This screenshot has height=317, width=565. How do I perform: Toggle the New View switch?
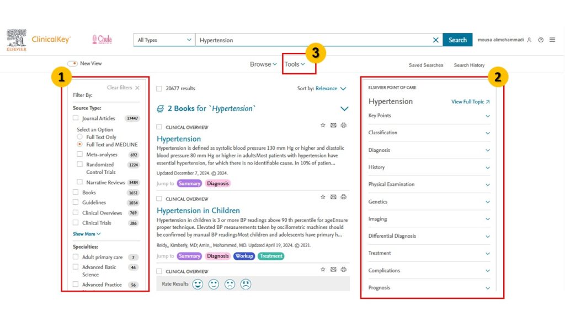pyautogui.click(x=73, y=63)
